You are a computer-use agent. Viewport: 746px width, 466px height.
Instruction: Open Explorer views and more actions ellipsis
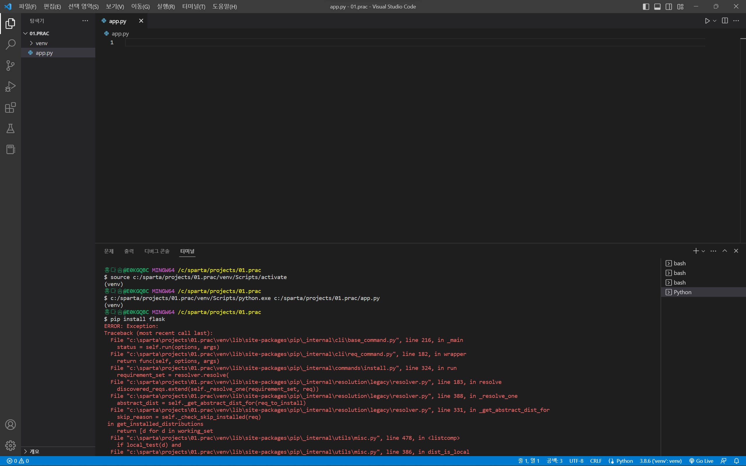point(85,21)
